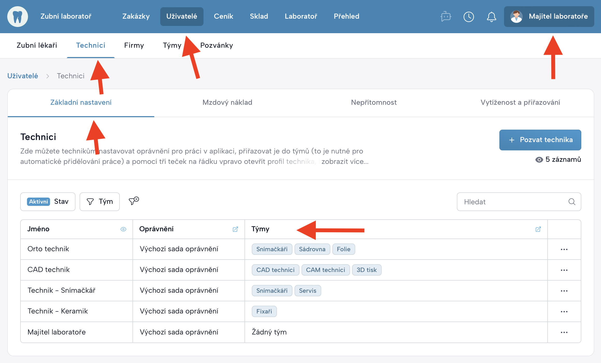601x363 pixels.
Task: Open the clock history icon
Action: (x=469, y=17)
